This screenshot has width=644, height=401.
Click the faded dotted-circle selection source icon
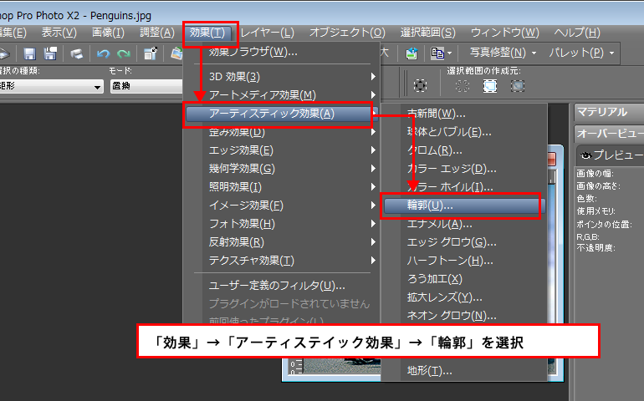pos(463,86)
